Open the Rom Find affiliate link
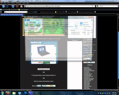 click(87, 67)
